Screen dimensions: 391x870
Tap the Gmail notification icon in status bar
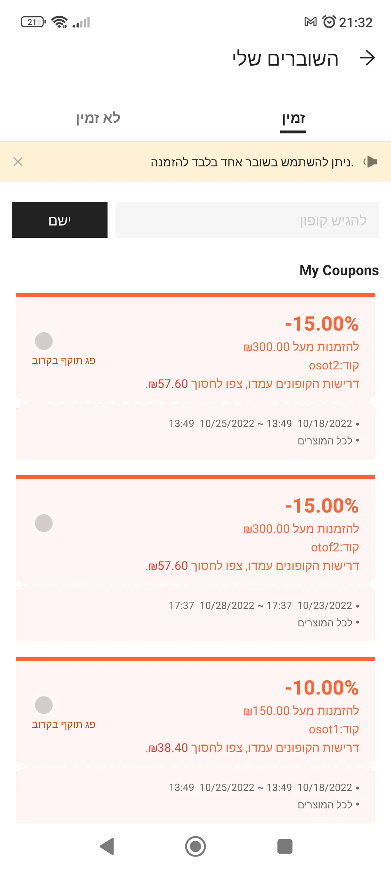pos(310,22)
